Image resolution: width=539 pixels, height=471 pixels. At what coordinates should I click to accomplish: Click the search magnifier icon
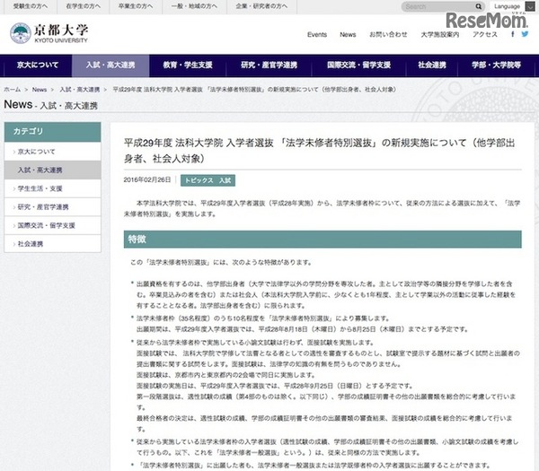pos(479,6)
